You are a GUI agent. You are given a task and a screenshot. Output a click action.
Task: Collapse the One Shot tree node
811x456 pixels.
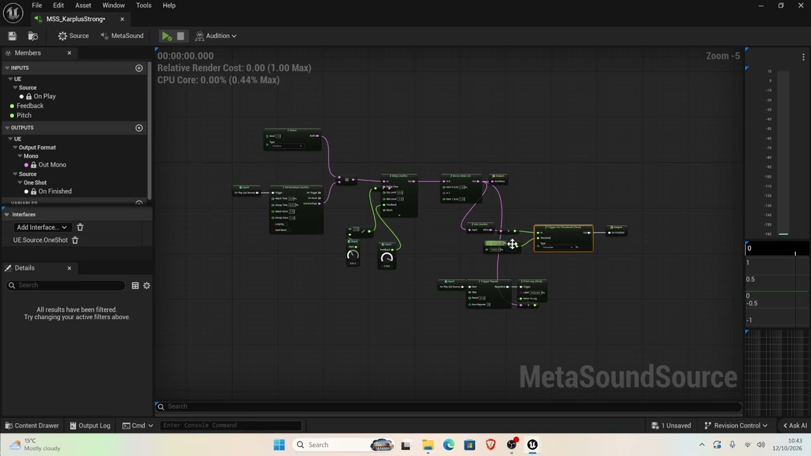pyautogui.click(x=20, y=182)
